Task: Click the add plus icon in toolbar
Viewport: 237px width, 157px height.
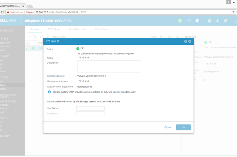Action: click(29, 37)
